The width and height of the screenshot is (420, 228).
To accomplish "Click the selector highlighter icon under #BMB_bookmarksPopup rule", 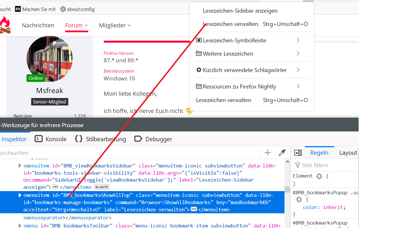I will click(x=299, y=199).
